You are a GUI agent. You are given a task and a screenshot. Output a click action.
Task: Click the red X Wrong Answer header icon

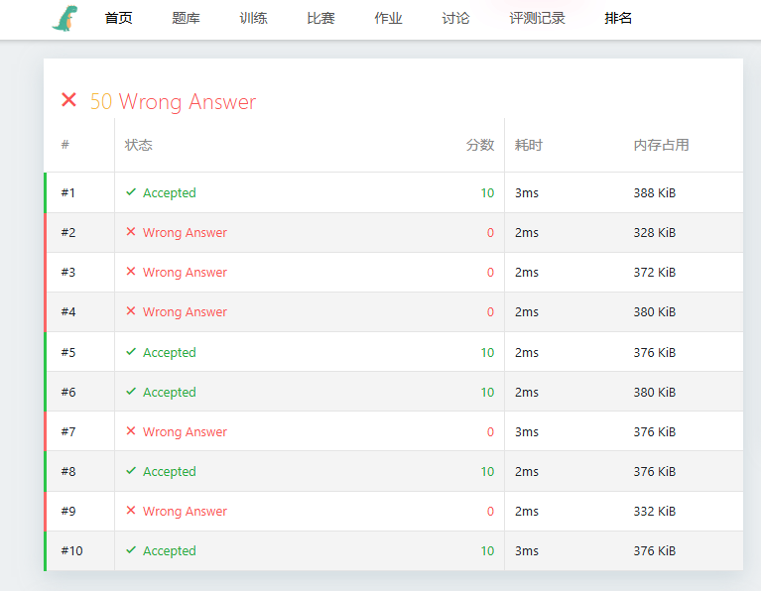click(68, 100)
